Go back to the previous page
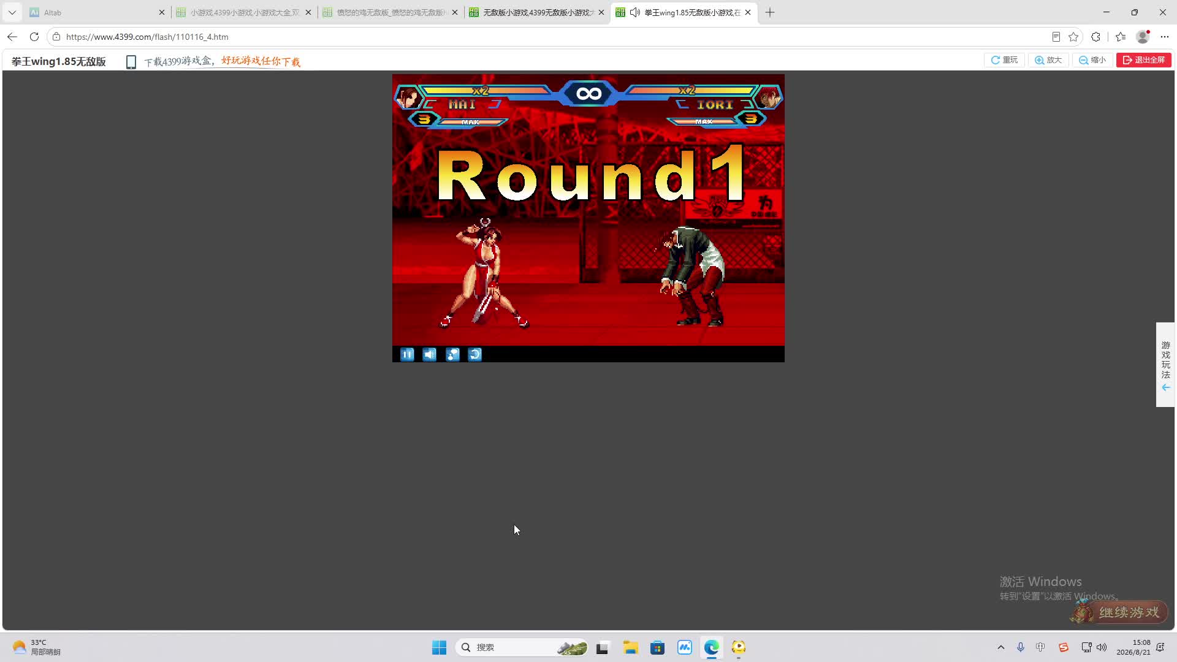Screen dimensions: 1177x662 tap(12, 37)
